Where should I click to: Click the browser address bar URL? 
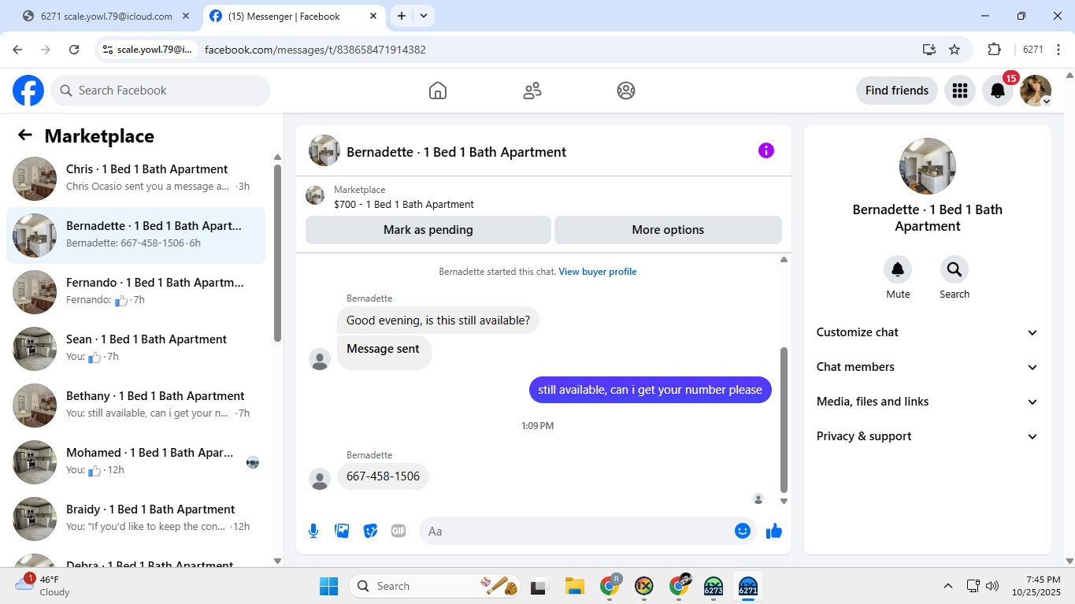click(x=315, y=50)
